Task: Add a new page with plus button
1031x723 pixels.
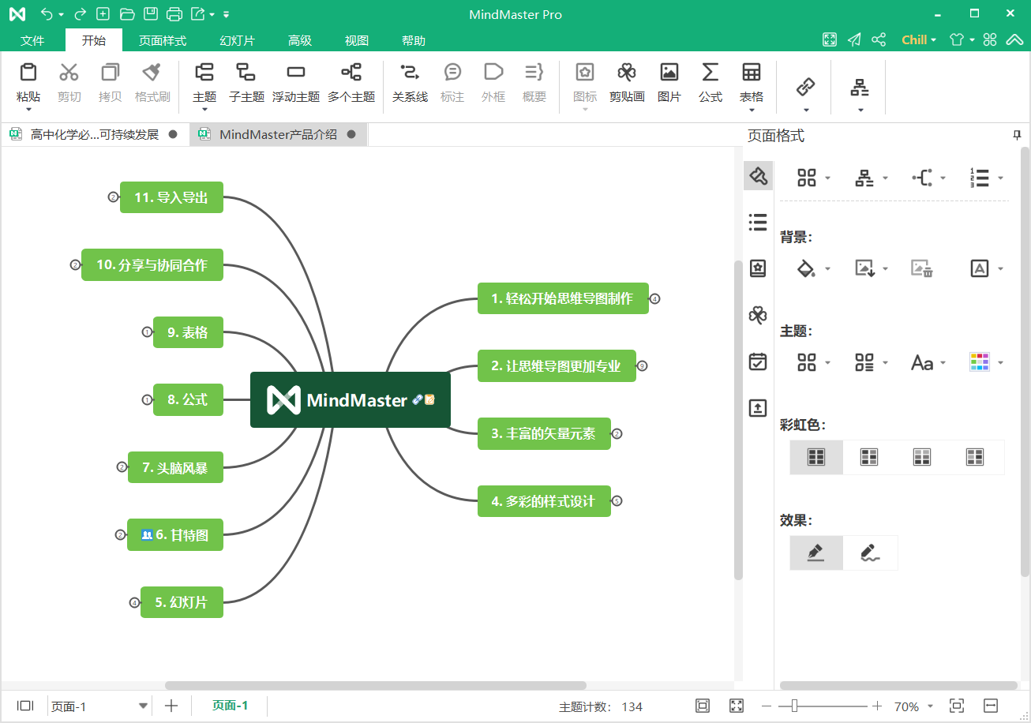Action: (x=171, y=706)
